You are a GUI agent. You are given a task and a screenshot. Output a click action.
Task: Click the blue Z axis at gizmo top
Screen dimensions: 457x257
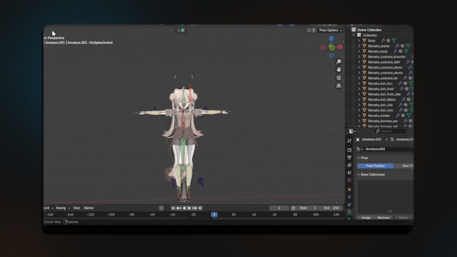331,38
